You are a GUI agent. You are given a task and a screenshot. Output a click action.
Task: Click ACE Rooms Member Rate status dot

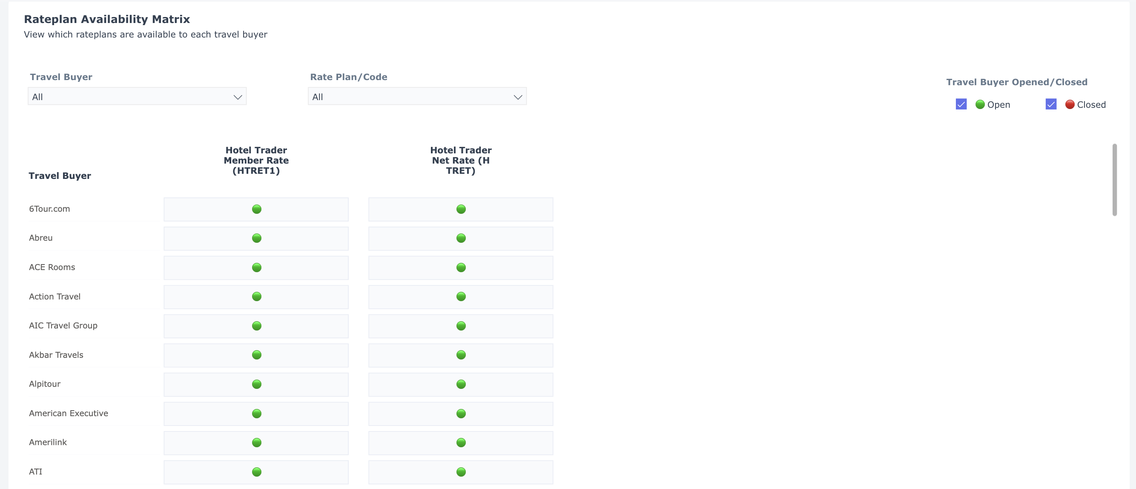pos(257,268)
